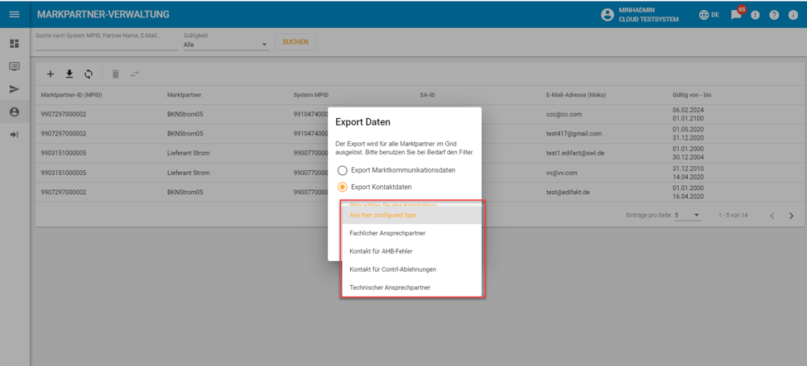Sort by Marktpartner column header

coord(184,96)
